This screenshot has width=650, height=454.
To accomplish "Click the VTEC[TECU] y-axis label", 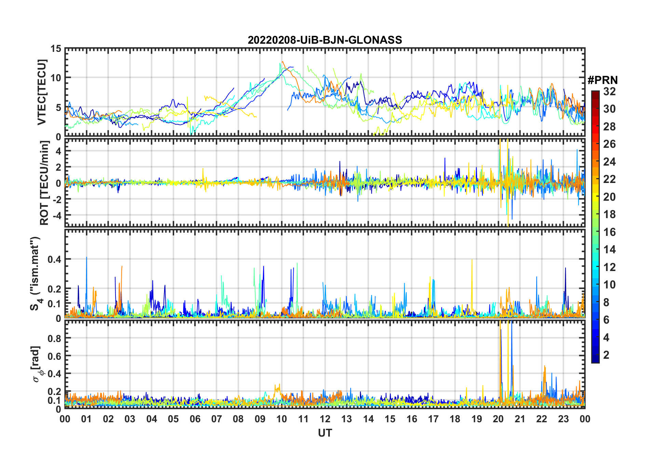I will click(x=42, y=92).
